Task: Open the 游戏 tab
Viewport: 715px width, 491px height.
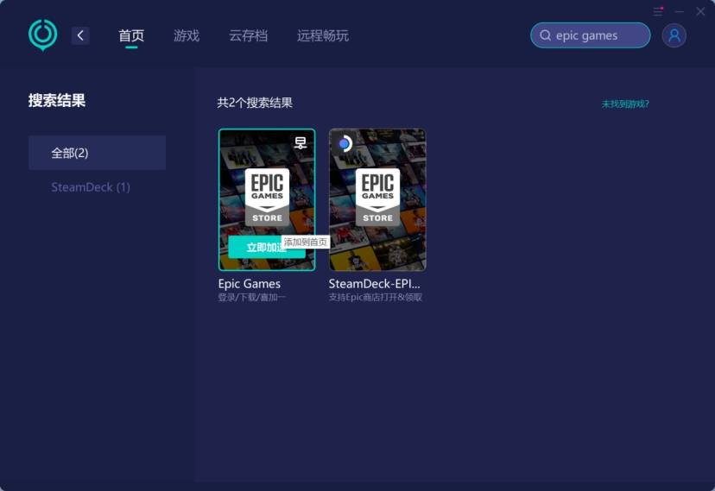Action: [187, 35]
